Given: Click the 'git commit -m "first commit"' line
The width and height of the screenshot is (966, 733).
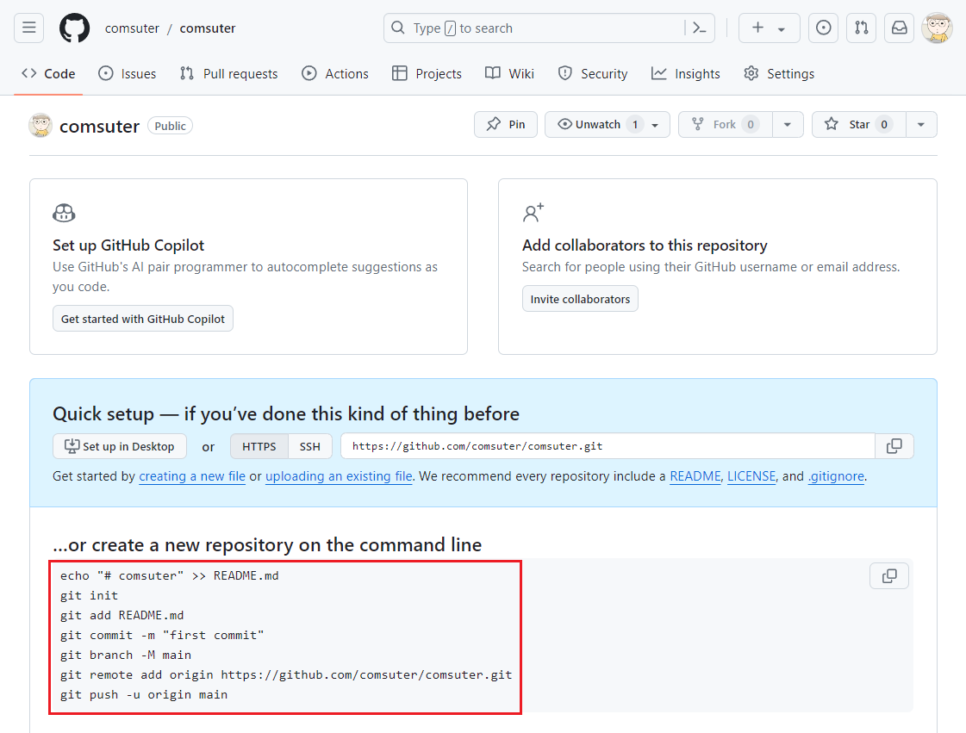Looking at the screenshot, I should (x=162, y=635).
